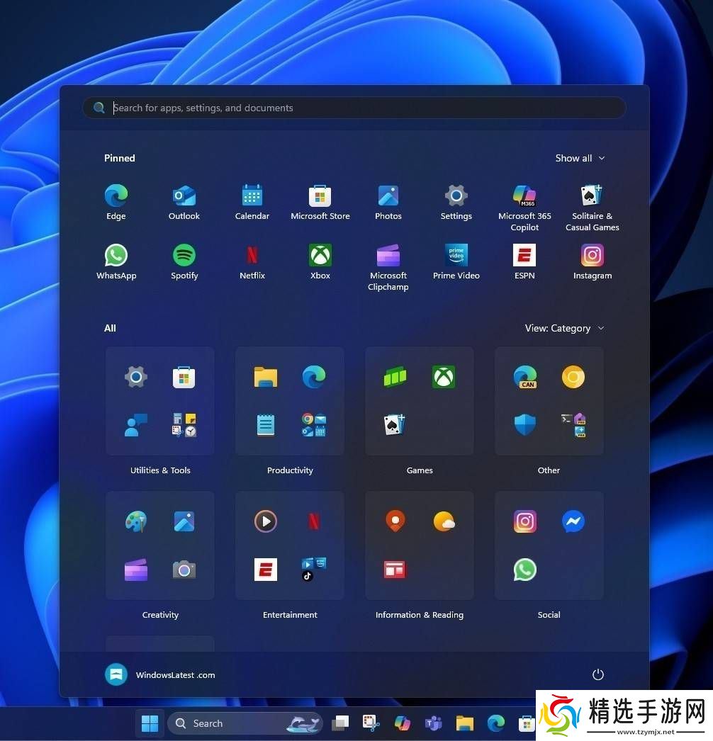Click the power button
The image size is (713, 741).
coord(598,674)
